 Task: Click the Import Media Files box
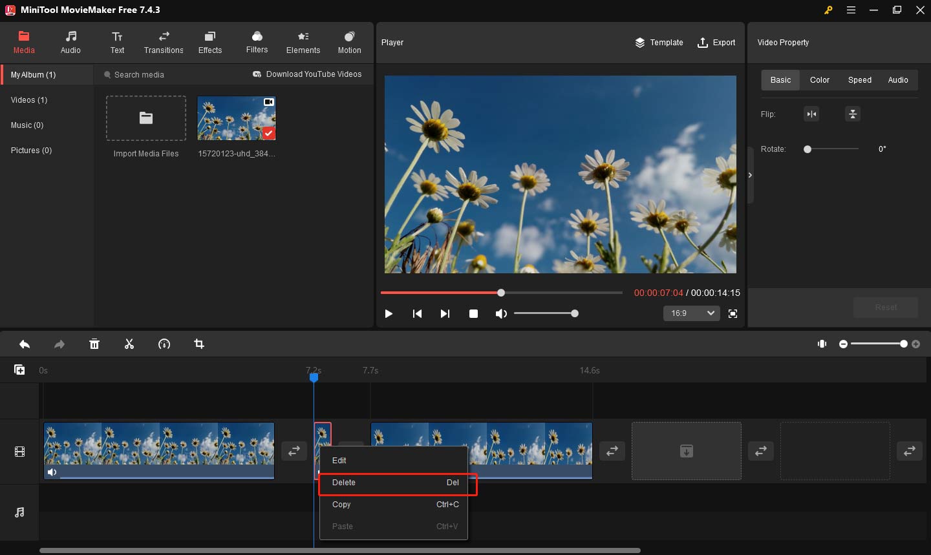(146, 118)
